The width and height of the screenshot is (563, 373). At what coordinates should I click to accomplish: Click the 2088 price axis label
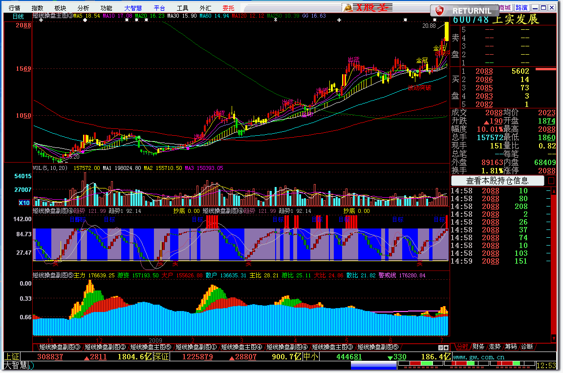coord(23,25)
